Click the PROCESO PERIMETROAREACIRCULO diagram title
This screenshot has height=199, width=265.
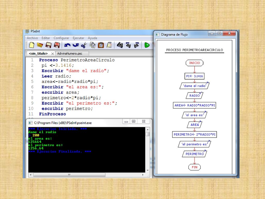click(x=195, y=50)
